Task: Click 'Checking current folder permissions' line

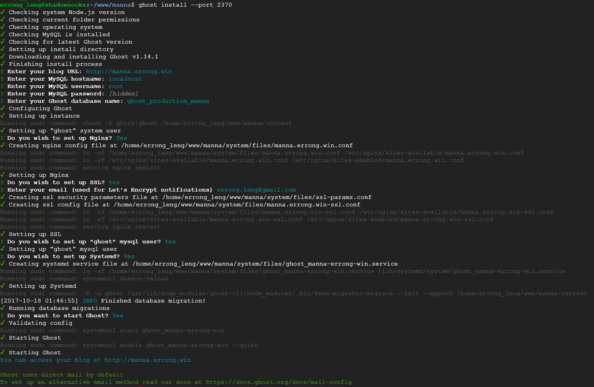Action: [x=70, y=19]
